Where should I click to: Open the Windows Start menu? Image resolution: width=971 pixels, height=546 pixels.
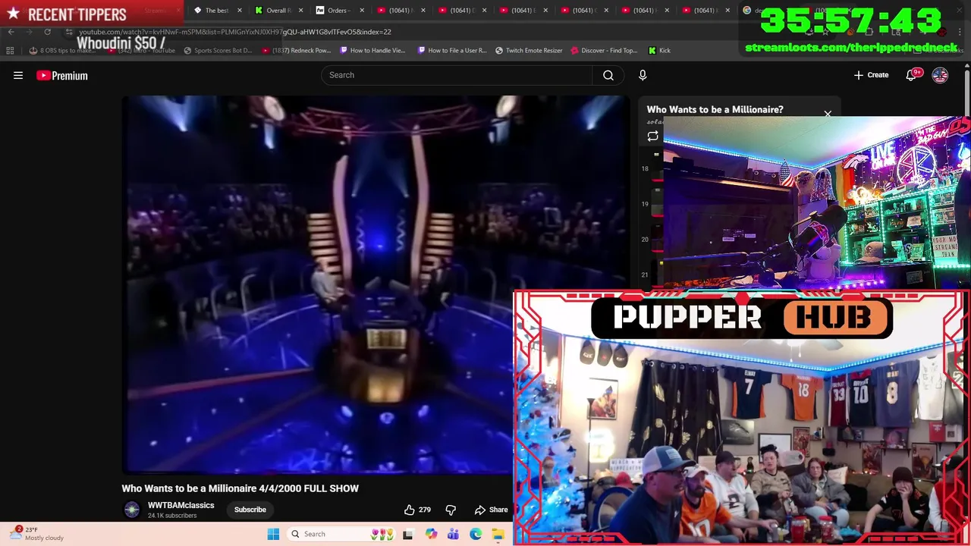click(x=273, y=534)
